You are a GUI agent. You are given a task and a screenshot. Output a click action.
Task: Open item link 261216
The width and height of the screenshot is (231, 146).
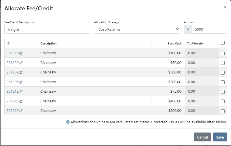tap(12, 101)
